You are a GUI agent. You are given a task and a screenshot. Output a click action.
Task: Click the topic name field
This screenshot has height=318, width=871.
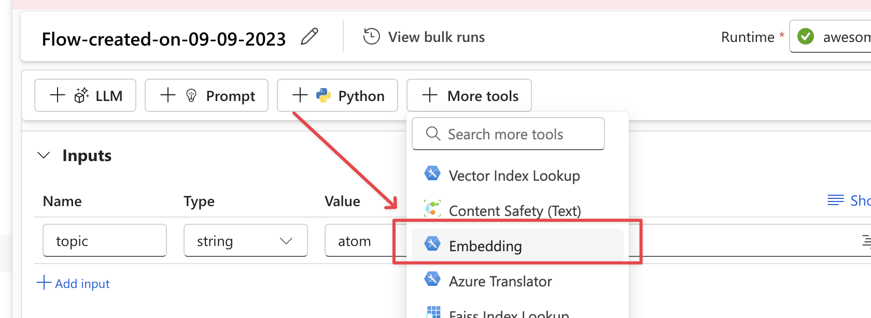click(x=104, y=240)
